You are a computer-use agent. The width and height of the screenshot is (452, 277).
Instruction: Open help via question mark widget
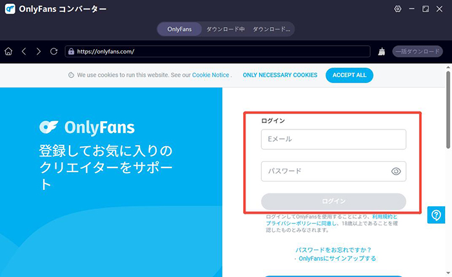(x=436, y=215)
